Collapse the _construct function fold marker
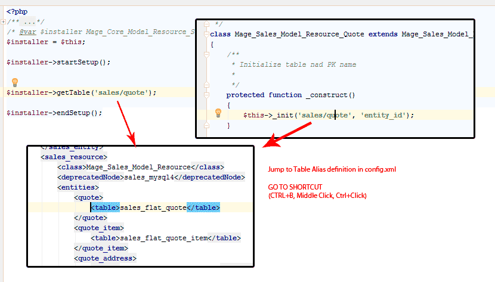495x282 pixels. 206,95
